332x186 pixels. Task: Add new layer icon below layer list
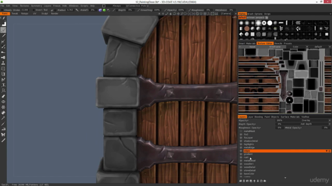point(241,181)
